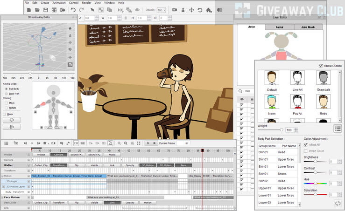Click the reset rotation icon in the 3D Motion Key Editor viewport

tap(70, 65)
